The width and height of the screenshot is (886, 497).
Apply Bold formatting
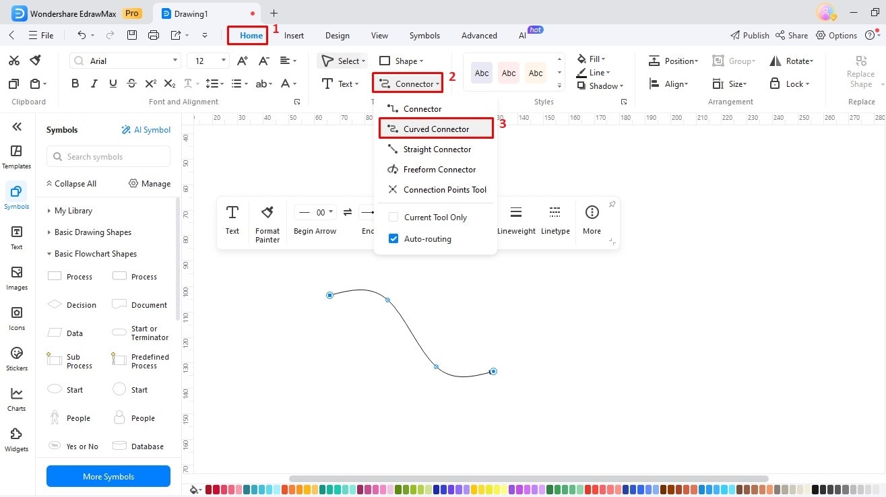tap(75, 84)
